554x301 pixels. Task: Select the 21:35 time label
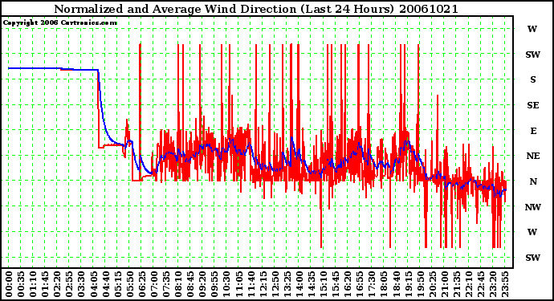click(x=456, y=284)
